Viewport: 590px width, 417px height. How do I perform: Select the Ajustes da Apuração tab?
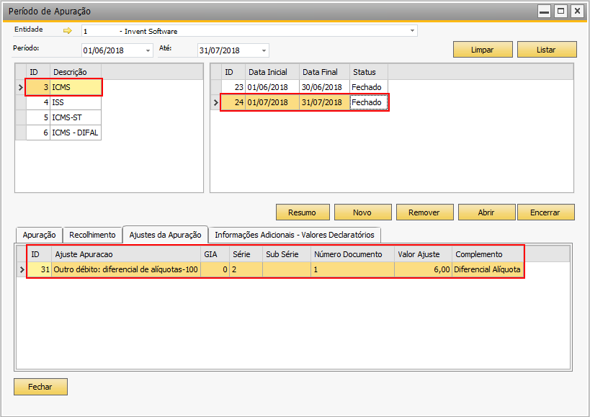tap(165, 235)
